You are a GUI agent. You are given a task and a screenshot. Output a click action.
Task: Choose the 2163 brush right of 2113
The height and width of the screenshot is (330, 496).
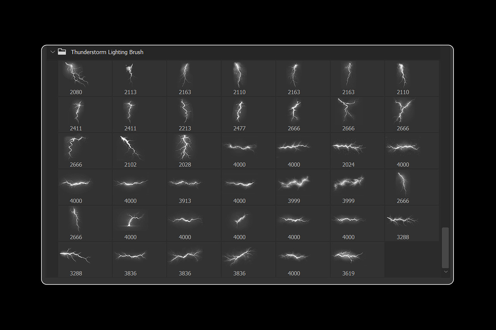pyautogui.click(x=194, y=78)
